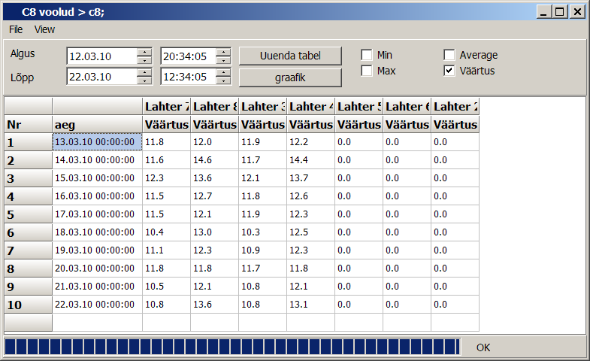Click into the Lõpp time field

click(x=187, y=77)
